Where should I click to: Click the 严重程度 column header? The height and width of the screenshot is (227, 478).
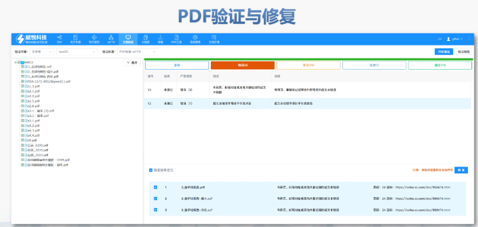pyautogui.click(x=185, y=76)
